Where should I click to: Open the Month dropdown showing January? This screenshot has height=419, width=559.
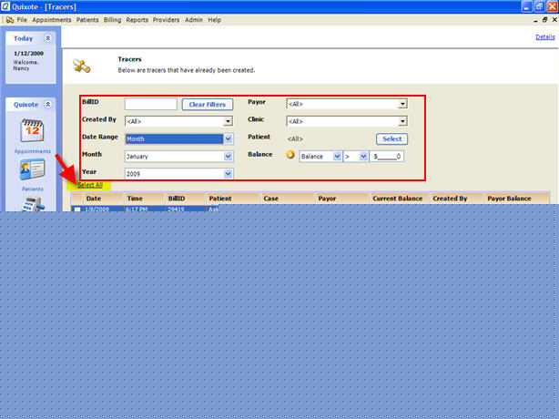pos(179,156)
